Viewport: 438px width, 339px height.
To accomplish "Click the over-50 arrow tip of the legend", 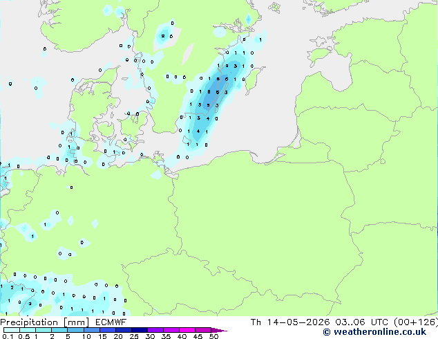I will click(x=219, y=330).
